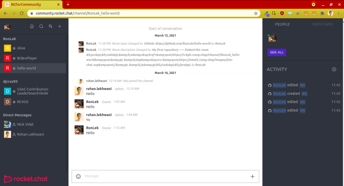Open the BideoPlayer channel
344x186 pixels.
pos(33,58)
